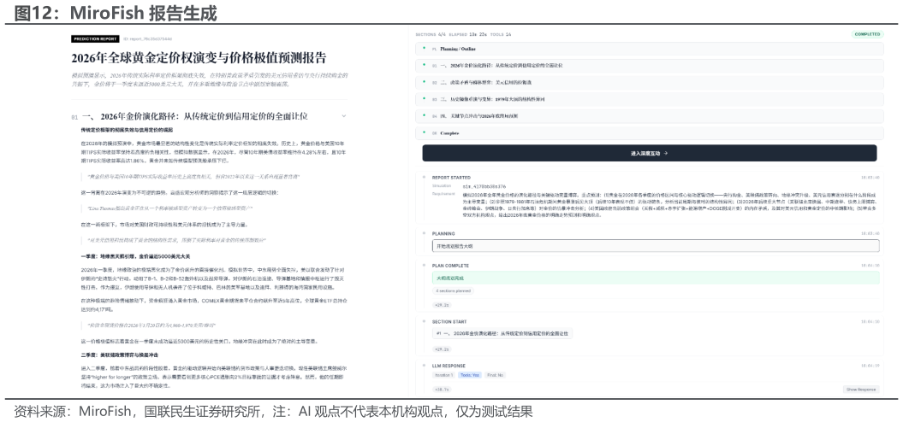Select the Complete row in outline

point(649,132)
